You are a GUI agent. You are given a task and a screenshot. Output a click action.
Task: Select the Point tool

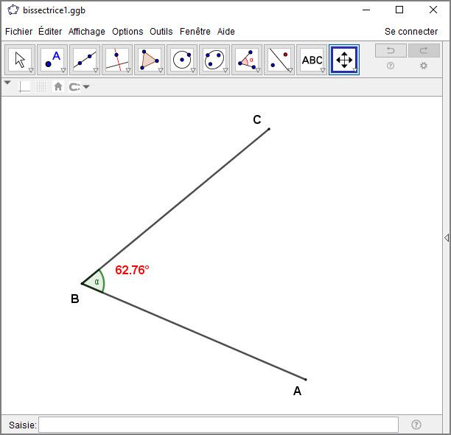pos(52,60)
